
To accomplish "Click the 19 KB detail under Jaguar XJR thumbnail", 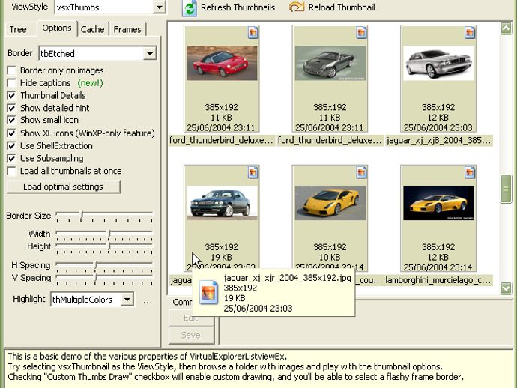I will click(221, 258).
